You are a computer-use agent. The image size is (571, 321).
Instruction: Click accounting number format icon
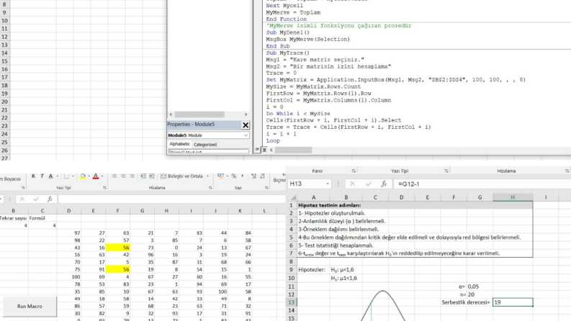[220, 176]
